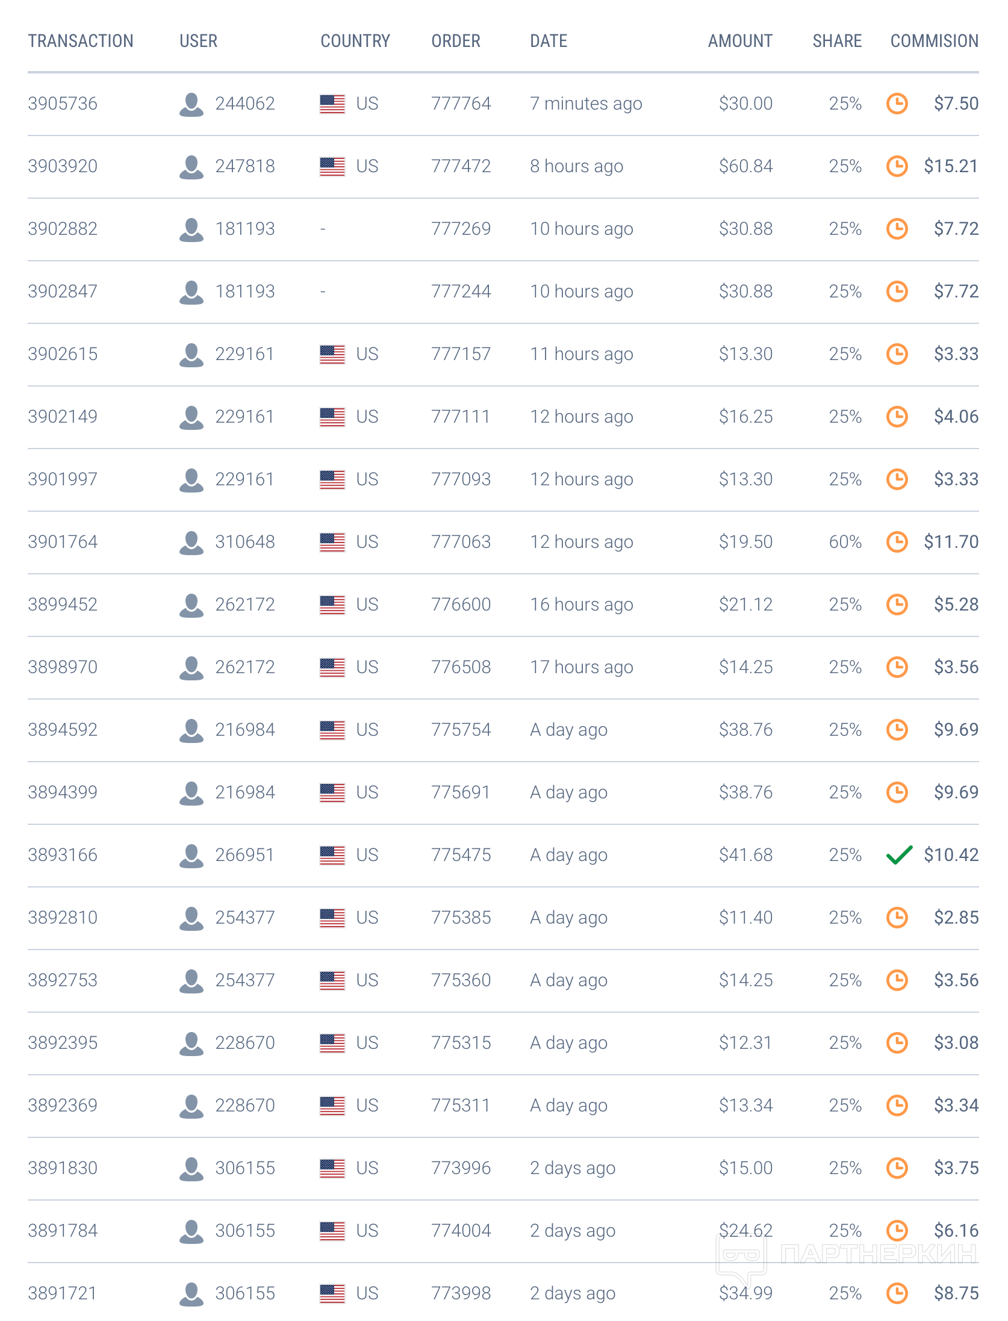This screenshot has width=1008, height=1321.
Task: Click the user avatar icon beside 310648
Action: (x=191, y=542)
